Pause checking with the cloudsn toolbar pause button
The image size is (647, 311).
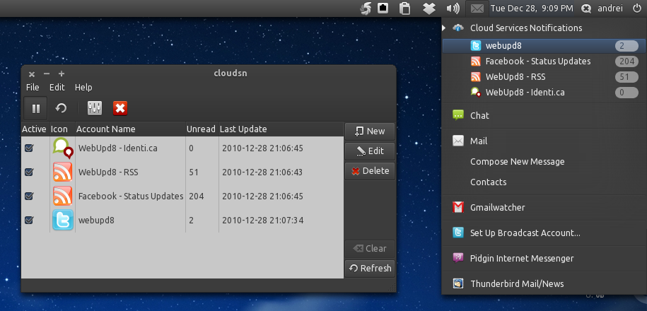coord(35,108)
